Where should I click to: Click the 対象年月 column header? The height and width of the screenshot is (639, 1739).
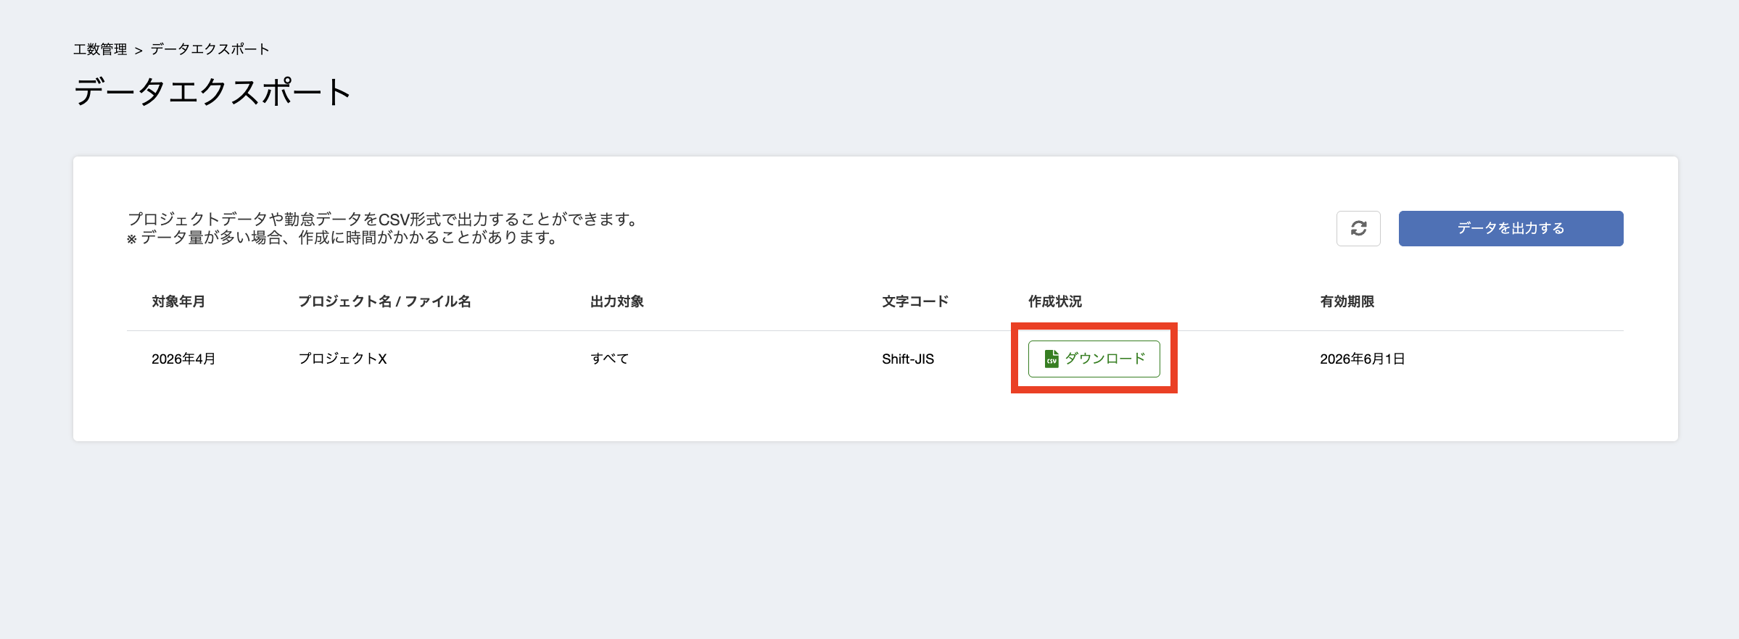178,301
